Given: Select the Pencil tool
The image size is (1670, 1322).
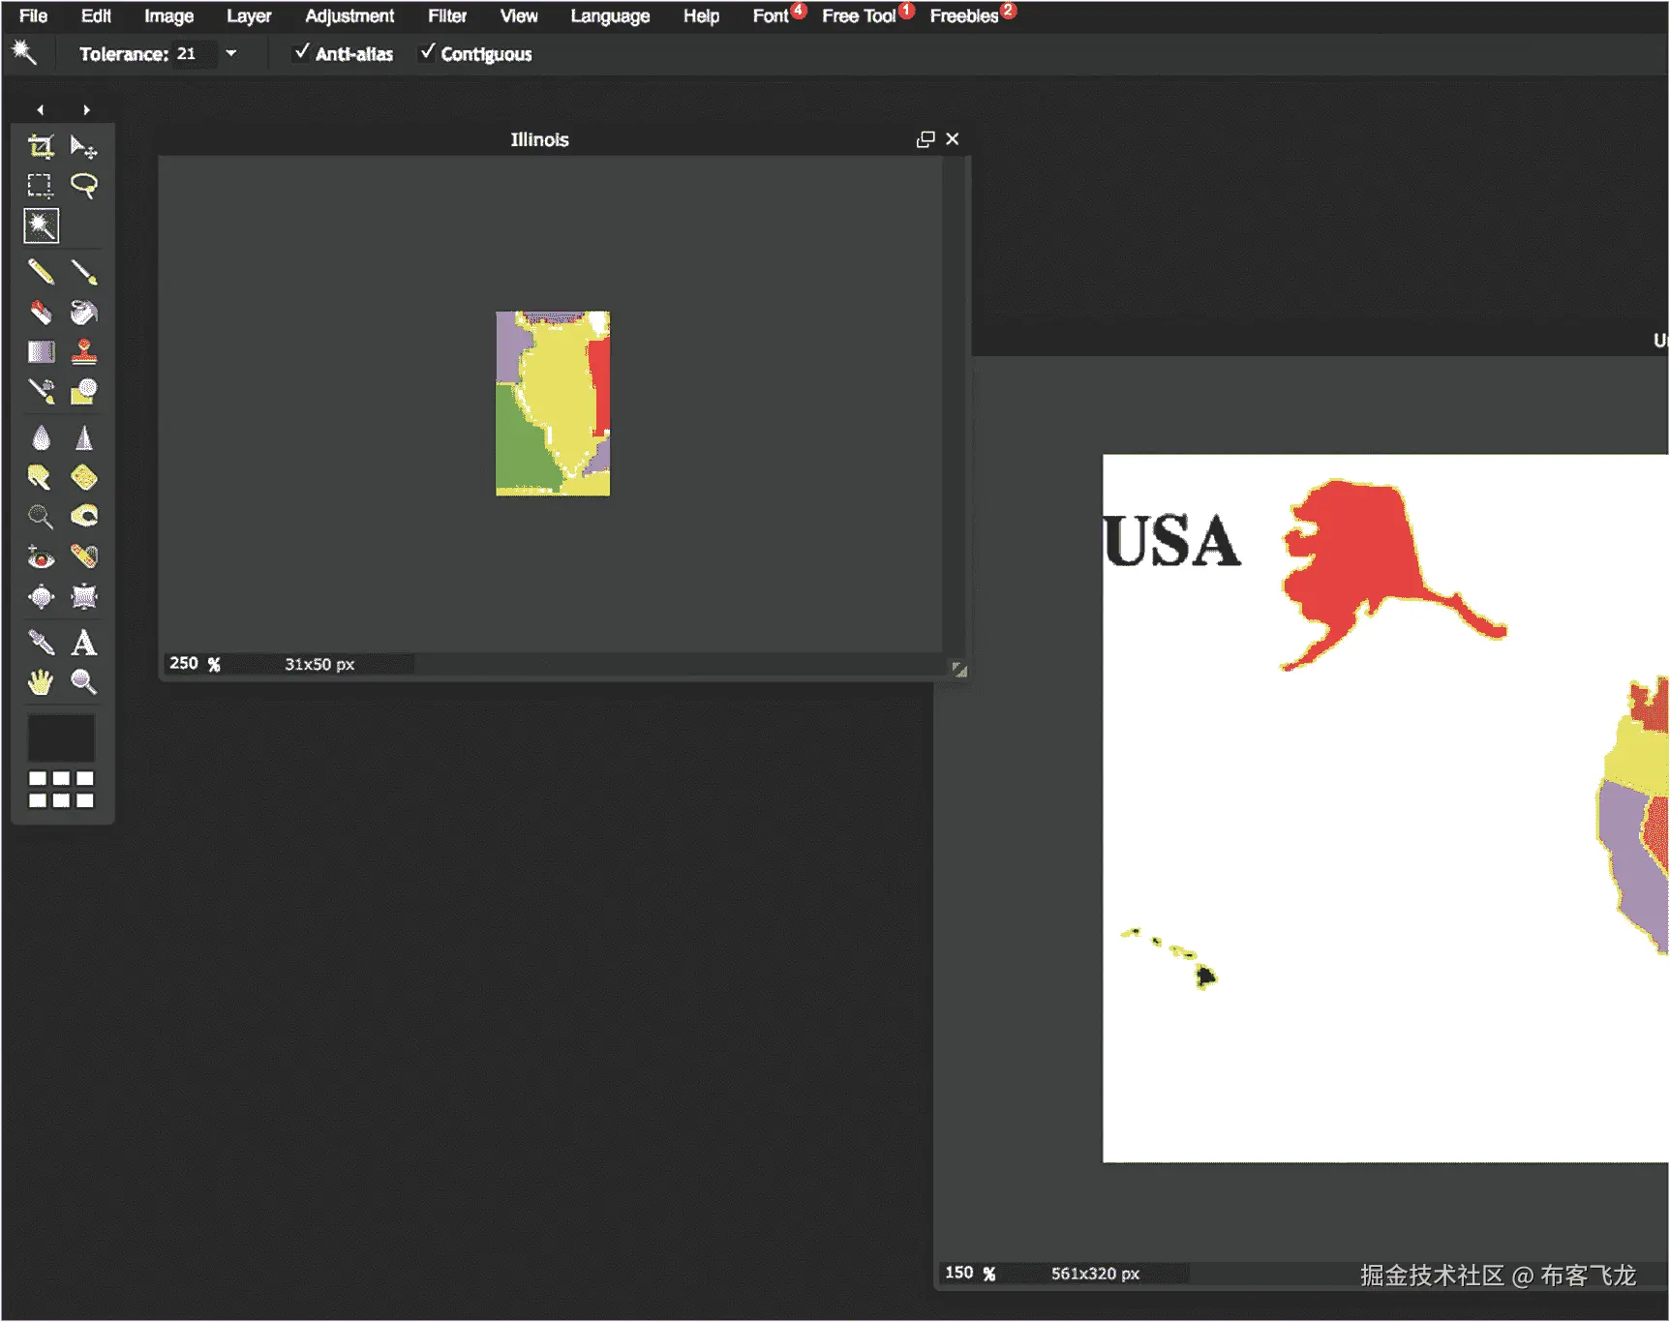Looking at the screenshot, I should [41, 272].
